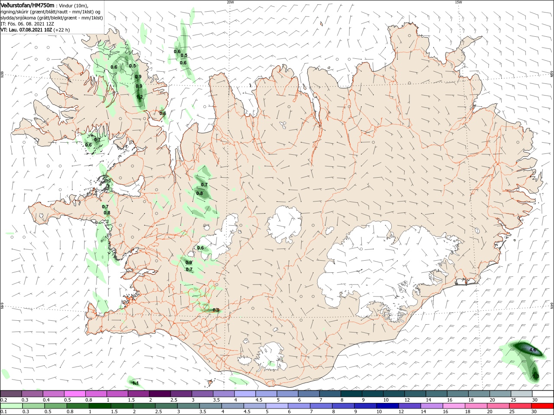Click the 15W longitude label
This screenshot has height=415, width=554.
tap(458, 2)
